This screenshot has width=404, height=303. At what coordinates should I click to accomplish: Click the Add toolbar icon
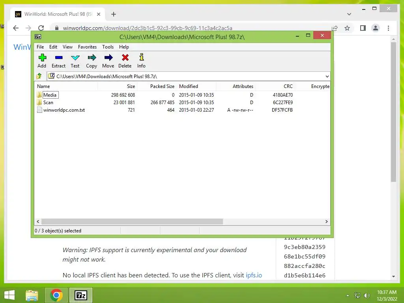point(42,58)
